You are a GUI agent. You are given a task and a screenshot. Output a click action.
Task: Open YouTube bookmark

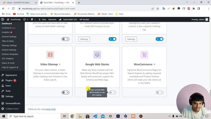coord(18,14)
